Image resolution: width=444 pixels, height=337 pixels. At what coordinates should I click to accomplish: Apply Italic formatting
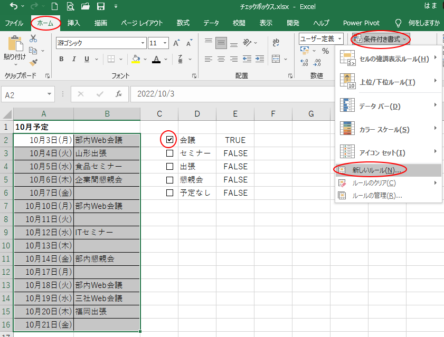tap(74, 59)
